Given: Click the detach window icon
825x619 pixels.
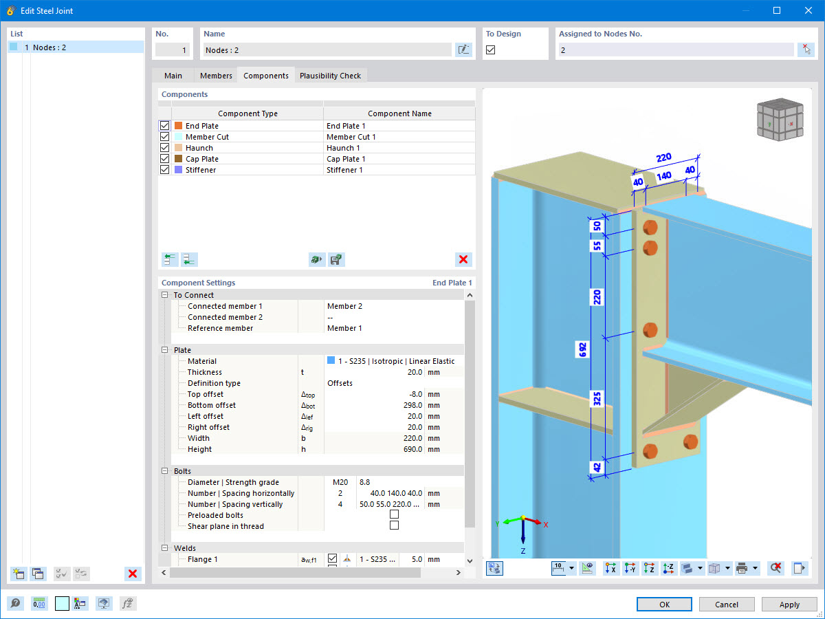Looking at the screenshot, I should point(799,568).
